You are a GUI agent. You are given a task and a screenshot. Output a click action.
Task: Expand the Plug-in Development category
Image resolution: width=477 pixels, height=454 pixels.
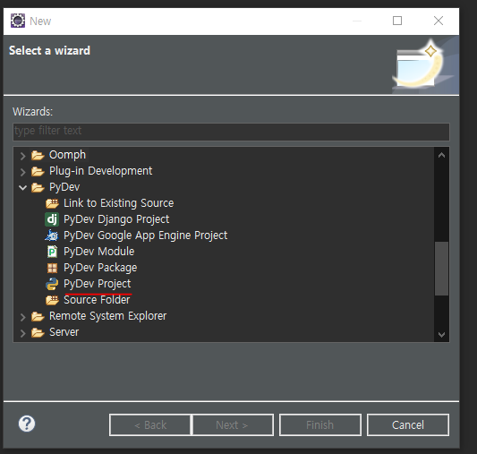pyautogui.click(x=22, y=172)
